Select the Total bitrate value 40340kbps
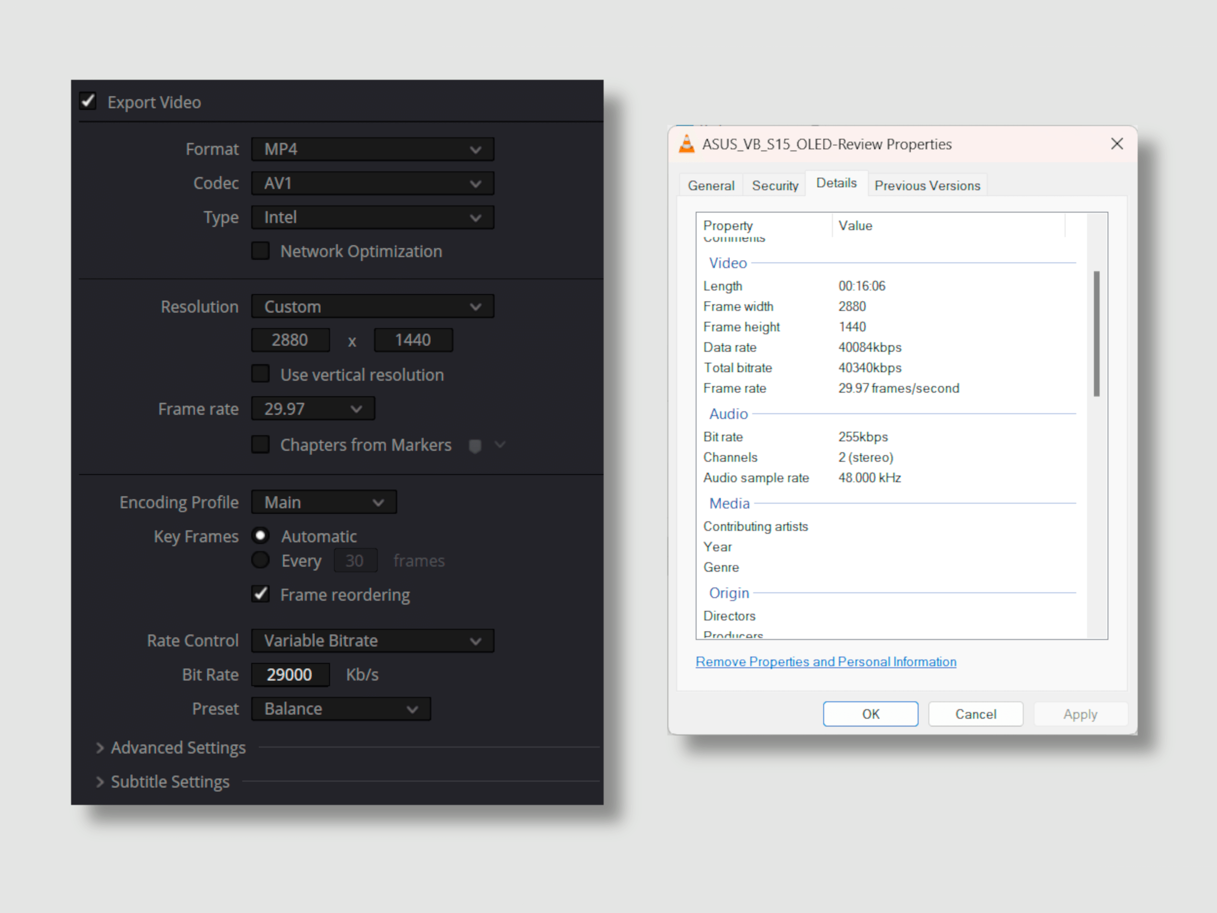 coord(870,368)
